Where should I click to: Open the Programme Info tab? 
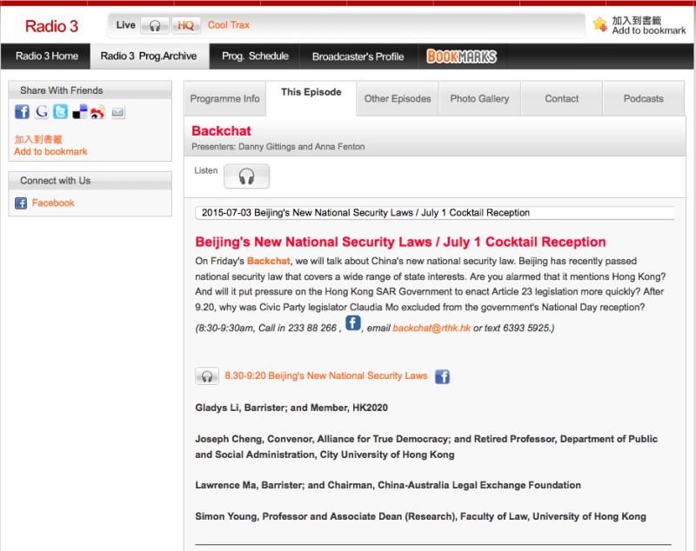[x=224, y=99]
